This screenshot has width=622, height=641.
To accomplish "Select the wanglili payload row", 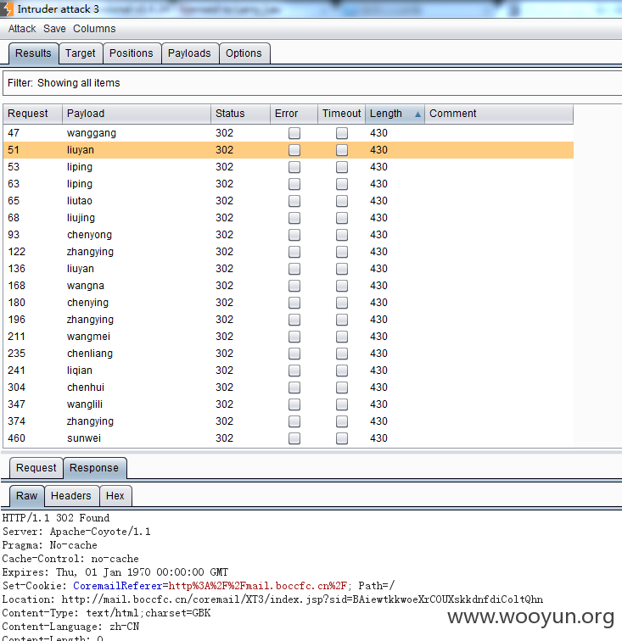I will click(289, 404).
